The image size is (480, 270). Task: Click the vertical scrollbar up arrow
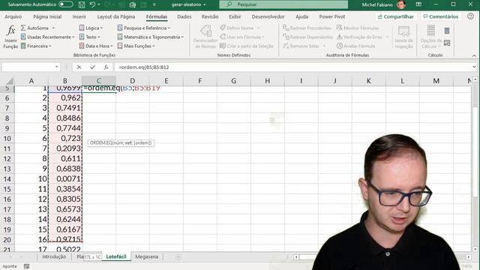click(475, 80)
